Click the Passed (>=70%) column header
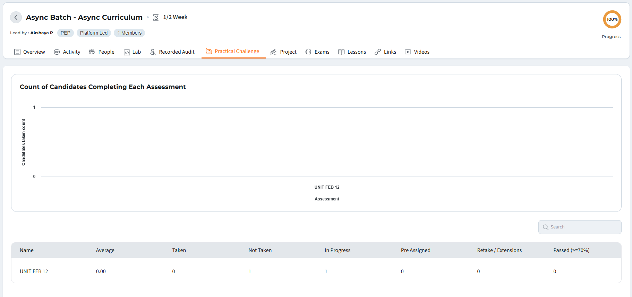Screen dimensions: 632x297 point(571,250)
